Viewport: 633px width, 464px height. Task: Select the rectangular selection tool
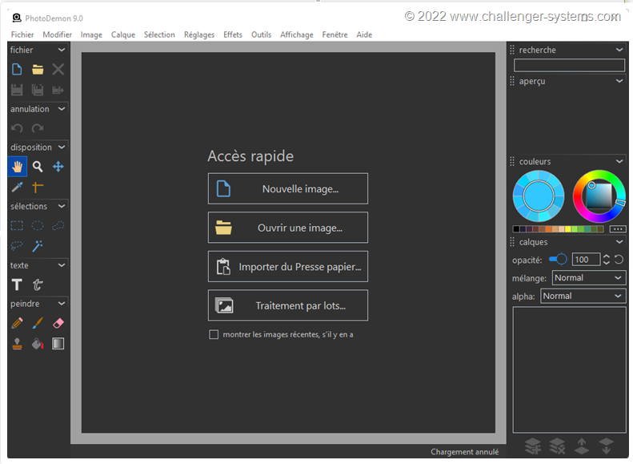pos(17,225)
